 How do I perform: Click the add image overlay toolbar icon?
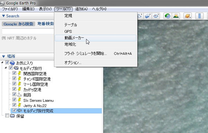coord(148,16)
